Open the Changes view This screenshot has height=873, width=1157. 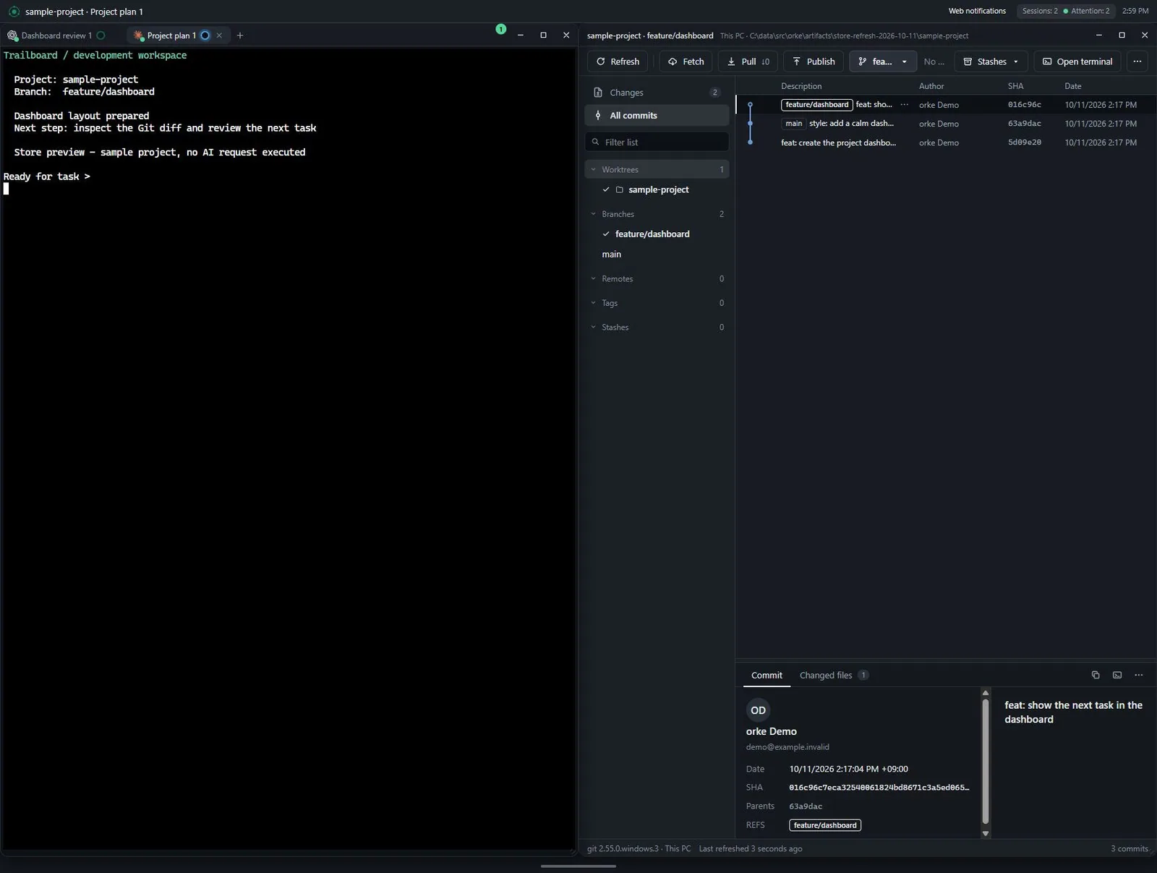657,93
